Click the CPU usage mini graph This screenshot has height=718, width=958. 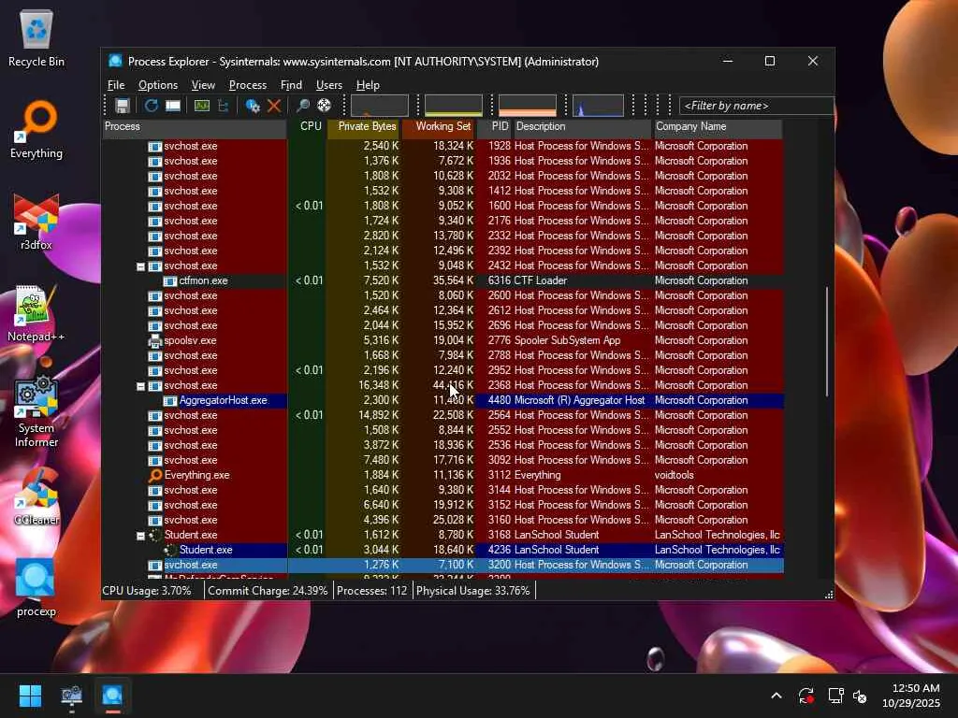coord(380,105)
